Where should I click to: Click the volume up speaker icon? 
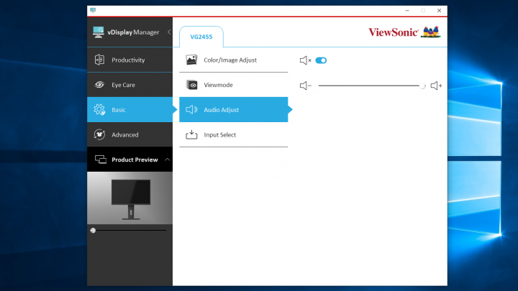tap(436, 86)
